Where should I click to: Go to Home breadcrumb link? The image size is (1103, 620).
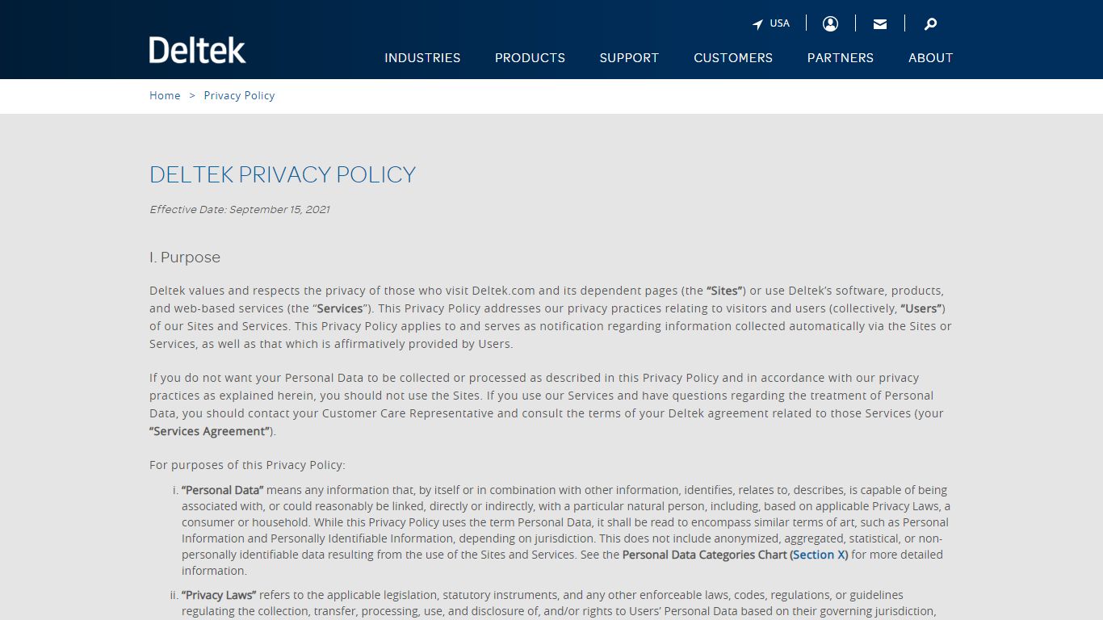165,95
